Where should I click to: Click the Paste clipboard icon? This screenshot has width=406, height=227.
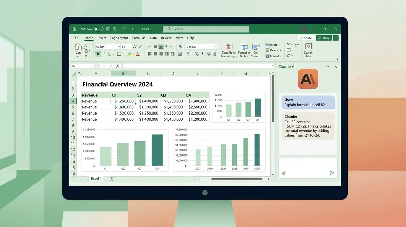[78, 47]
